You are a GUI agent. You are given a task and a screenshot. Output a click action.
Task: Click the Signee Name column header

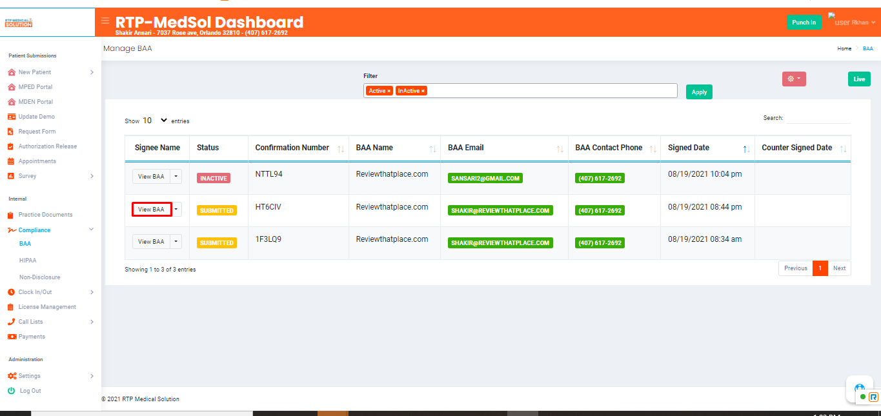pos(157,148)
